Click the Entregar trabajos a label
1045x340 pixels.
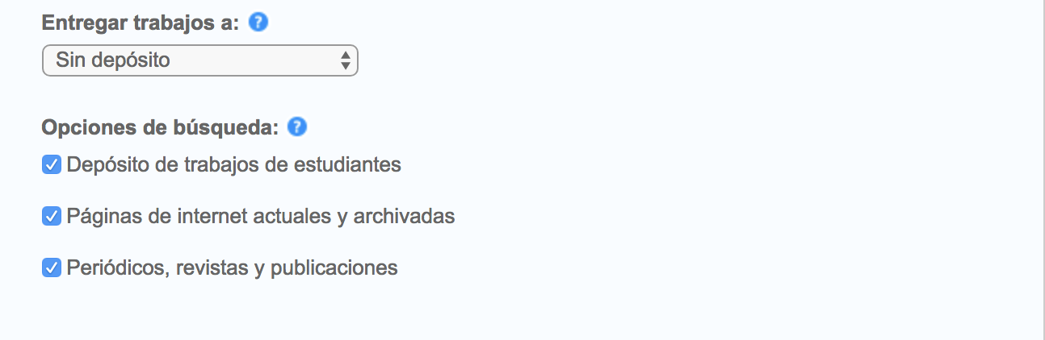pos(141,23)
